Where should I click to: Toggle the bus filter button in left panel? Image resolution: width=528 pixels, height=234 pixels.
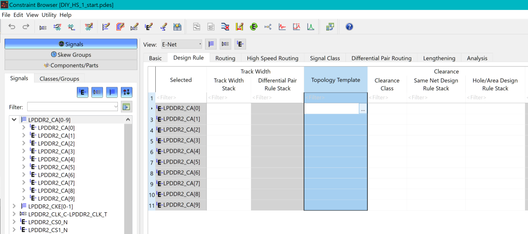pos(112,92)
